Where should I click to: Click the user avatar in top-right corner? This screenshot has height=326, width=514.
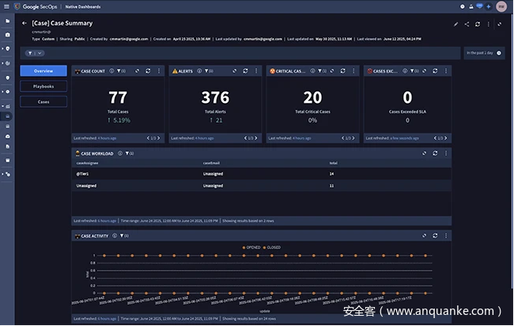pos(501,6)
